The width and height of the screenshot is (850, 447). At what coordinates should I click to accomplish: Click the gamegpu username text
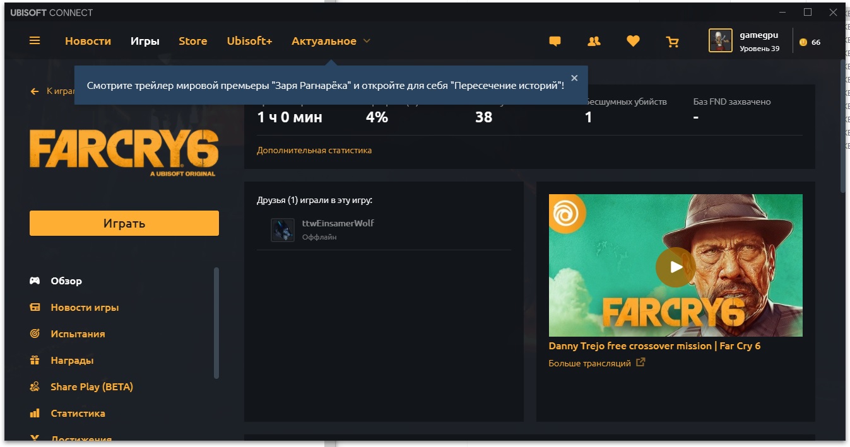760,36
